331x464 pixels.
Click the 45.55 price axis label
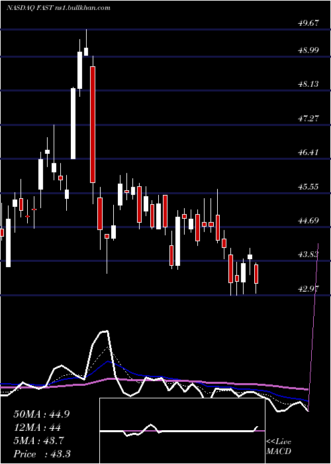(309, 187)
